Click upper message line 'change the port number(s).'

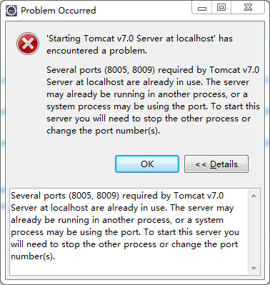[103, 131]
